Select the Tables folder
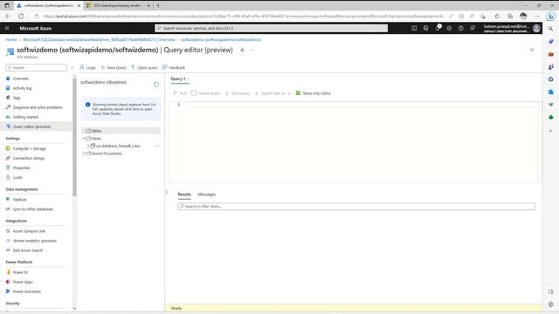 [121, 131]
